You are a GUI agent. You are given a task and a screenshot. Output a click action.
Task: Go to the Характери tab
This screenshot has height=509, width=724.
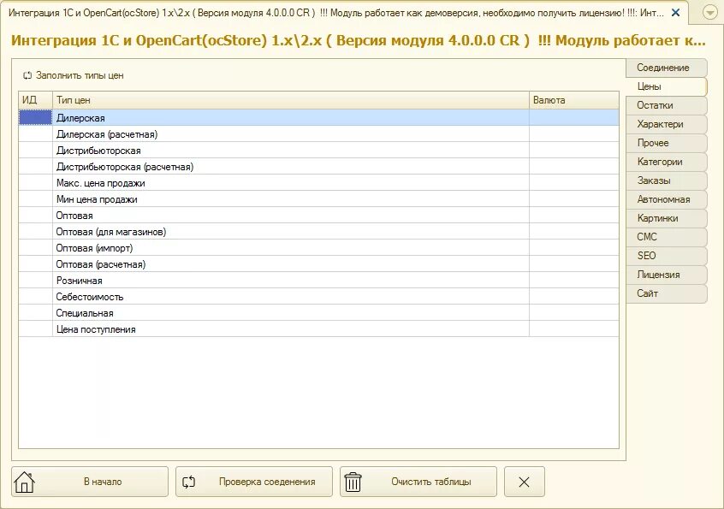click(666, 124)
